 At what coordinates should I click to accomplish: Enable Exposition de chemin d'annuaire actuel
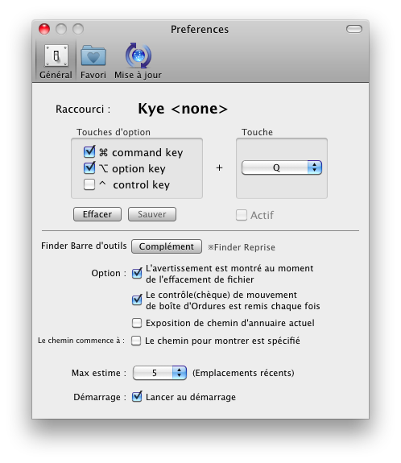(x=137, y=323)
